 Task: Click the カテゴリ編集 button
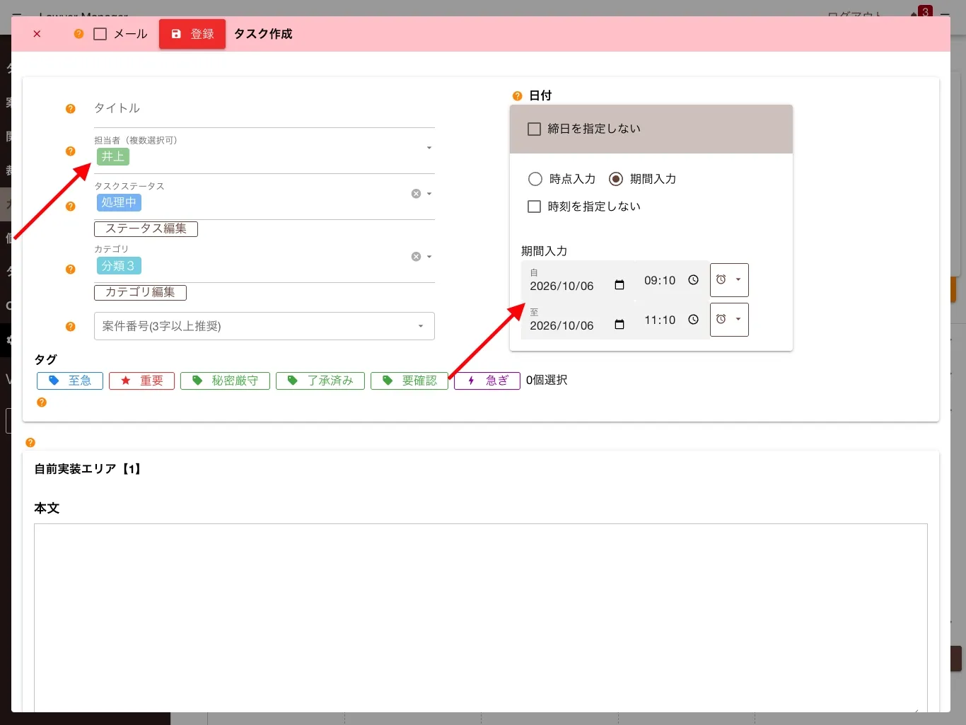pos(140,293)
